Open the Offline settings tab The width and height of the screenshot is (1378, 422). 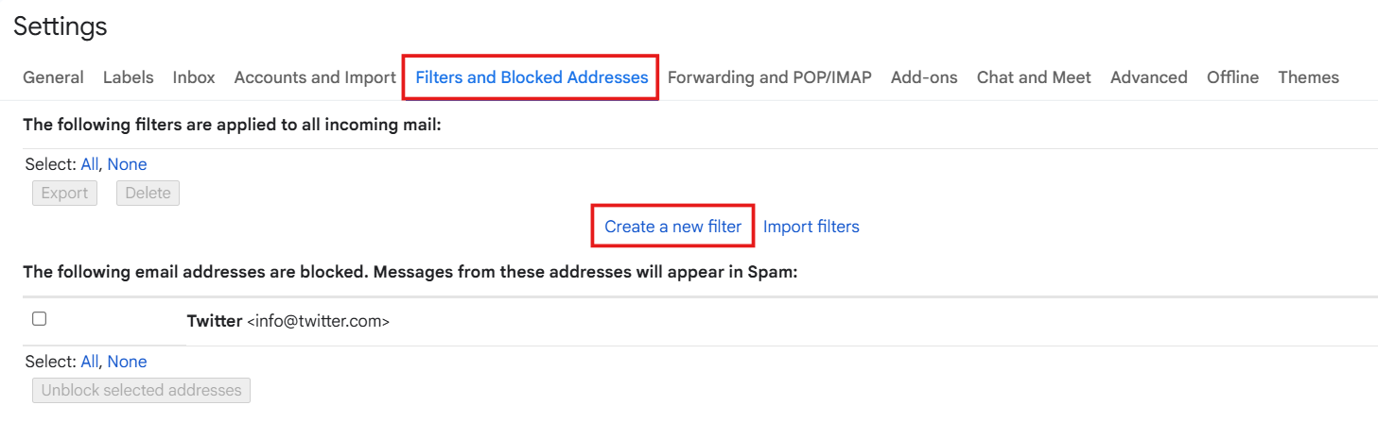click(1232, 77)
